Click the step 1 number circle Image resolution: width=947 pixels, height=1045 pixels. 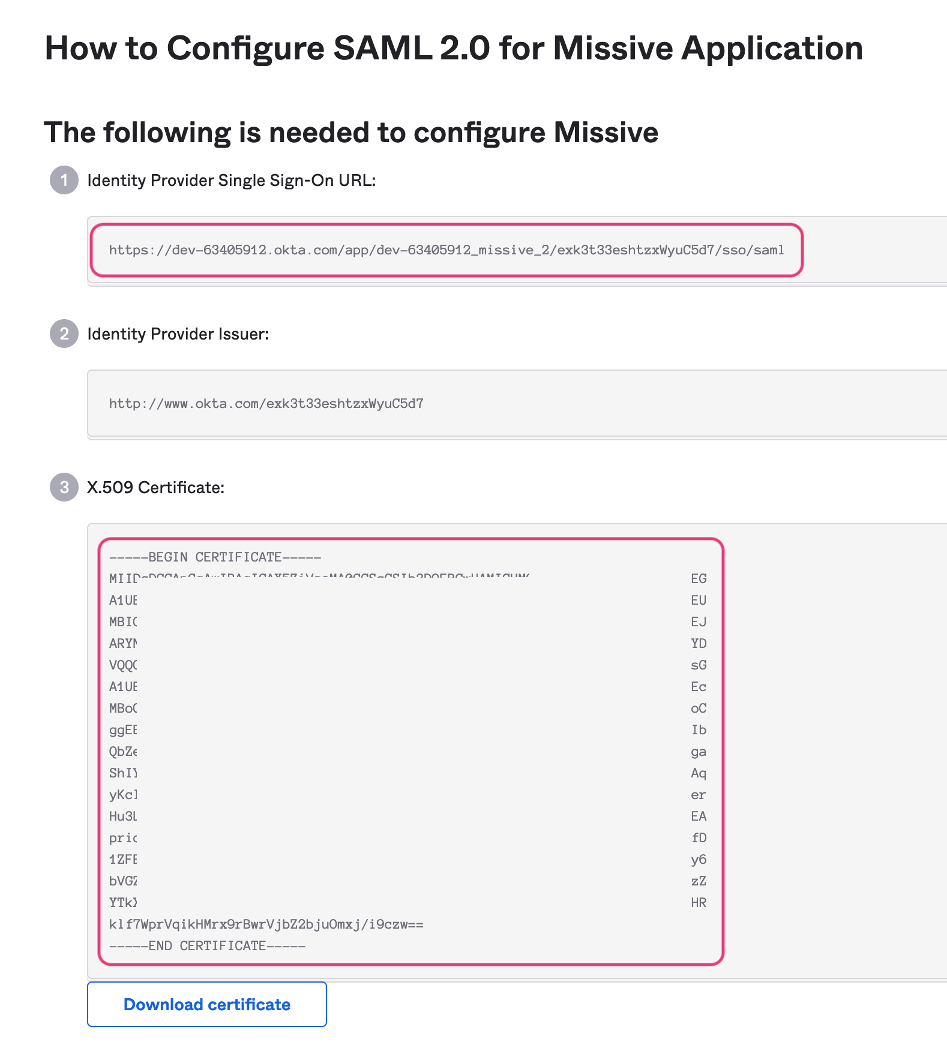pos(64,180)
